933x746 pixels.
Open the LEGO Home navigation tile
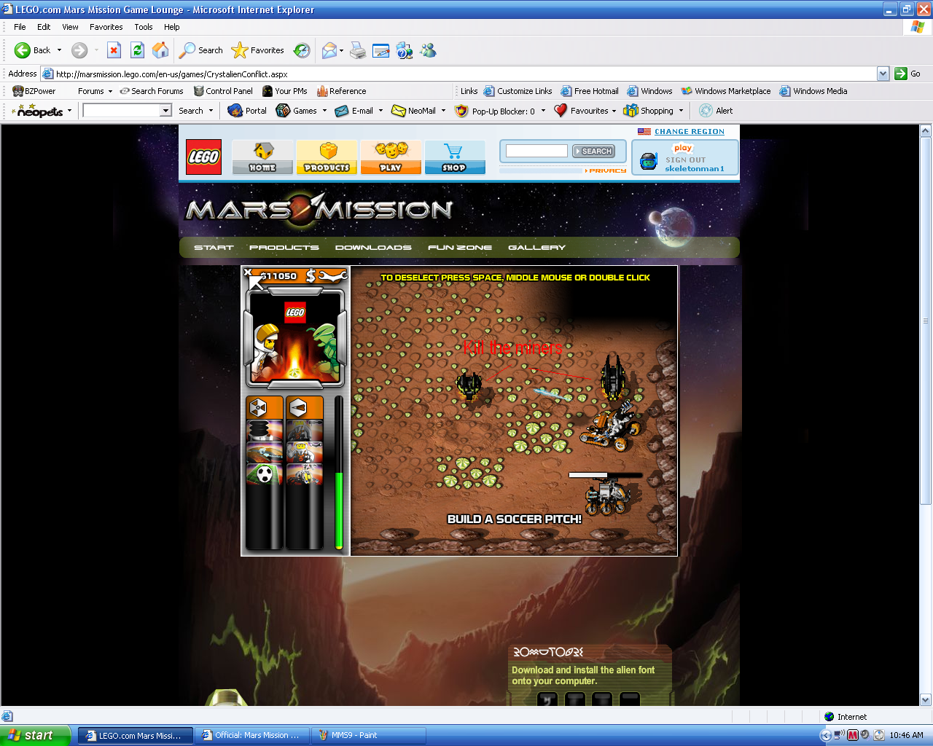262,157
